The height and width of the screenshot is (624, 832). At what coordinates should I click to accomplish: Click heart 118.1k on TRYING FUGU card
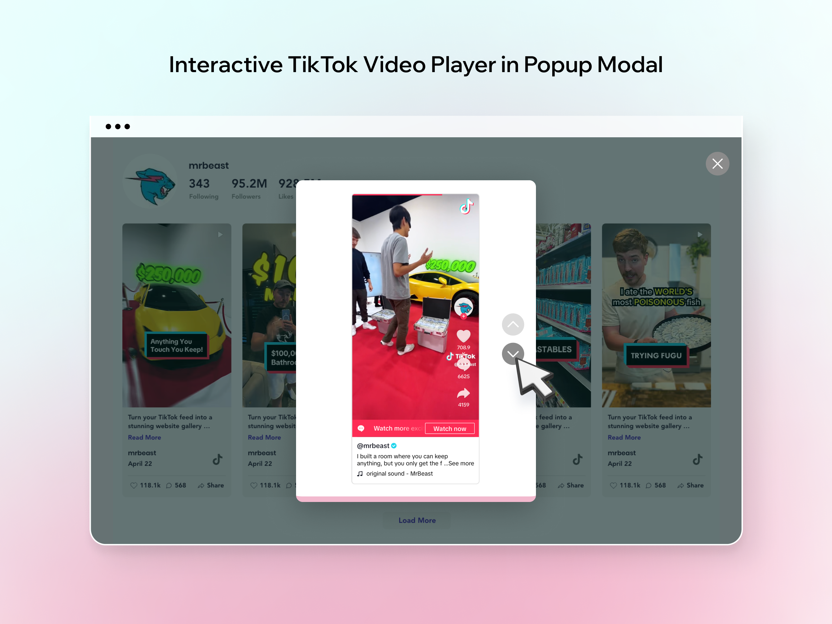coord(625,485)
